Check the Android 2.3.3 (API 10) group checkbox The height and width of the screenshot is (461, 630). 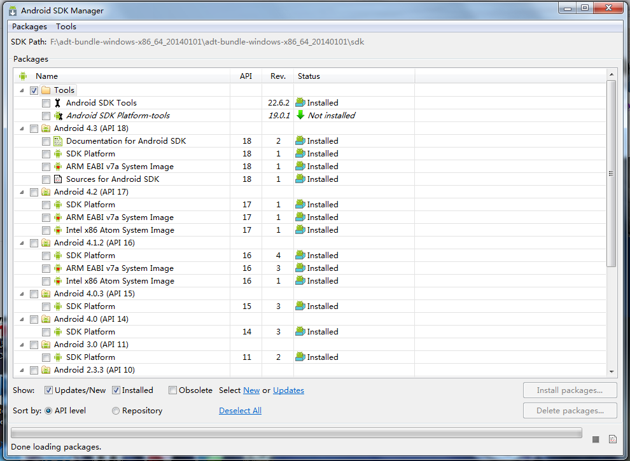(x=34, y=370)
